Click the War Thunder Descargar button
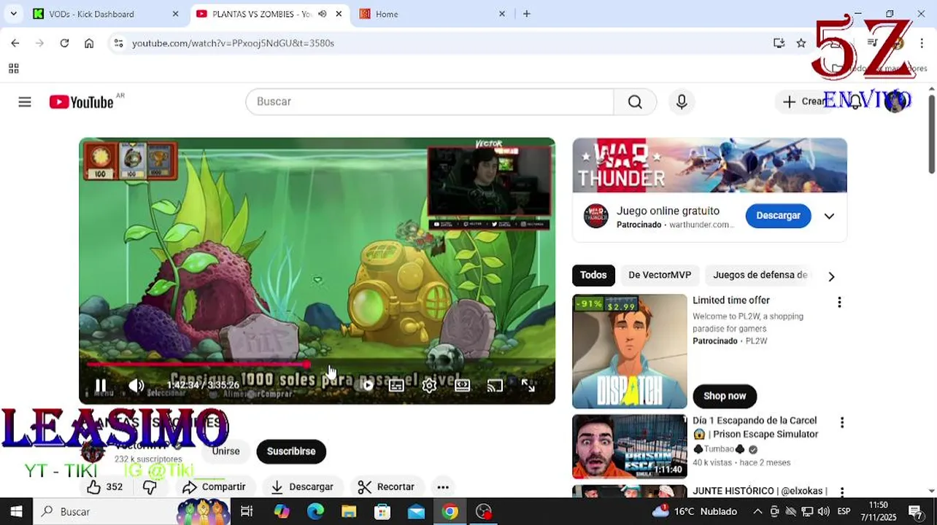Image resolution: width=937 pixels, height=525 pixels. tap(778, 216)
